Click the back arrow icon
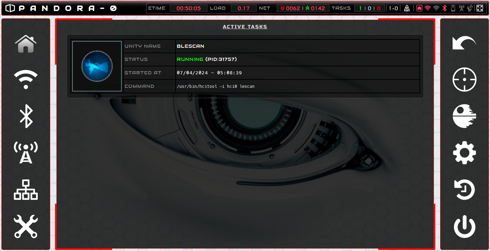 click(464, 43)
